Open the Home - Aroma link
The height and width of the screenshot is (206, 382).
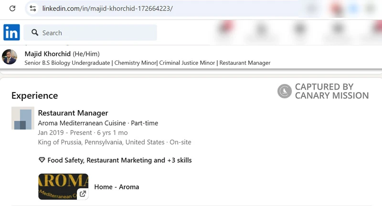[x=117, y=187]
